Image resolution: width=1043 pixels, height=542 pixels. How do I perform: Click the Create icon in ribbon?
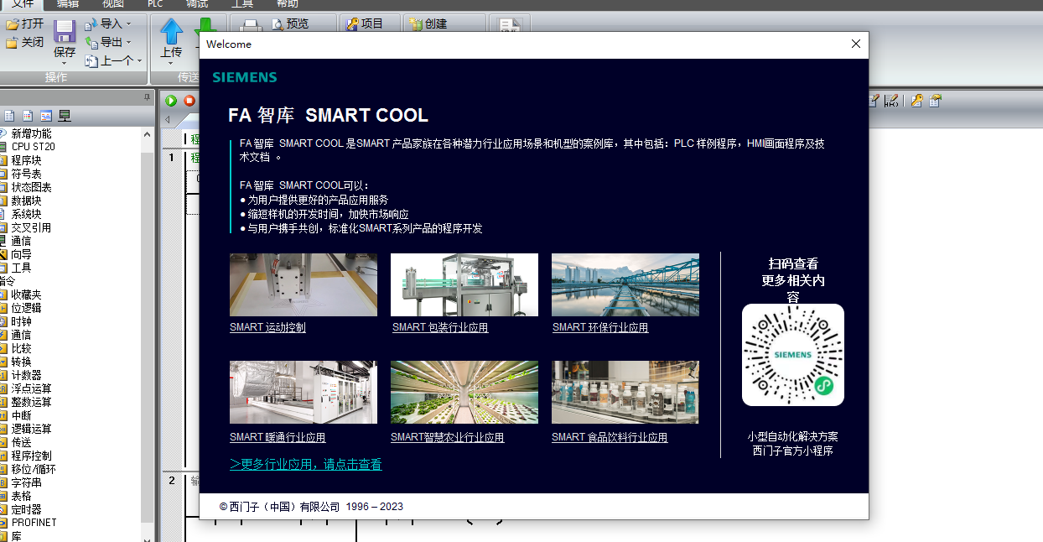[x=416, y=24]
